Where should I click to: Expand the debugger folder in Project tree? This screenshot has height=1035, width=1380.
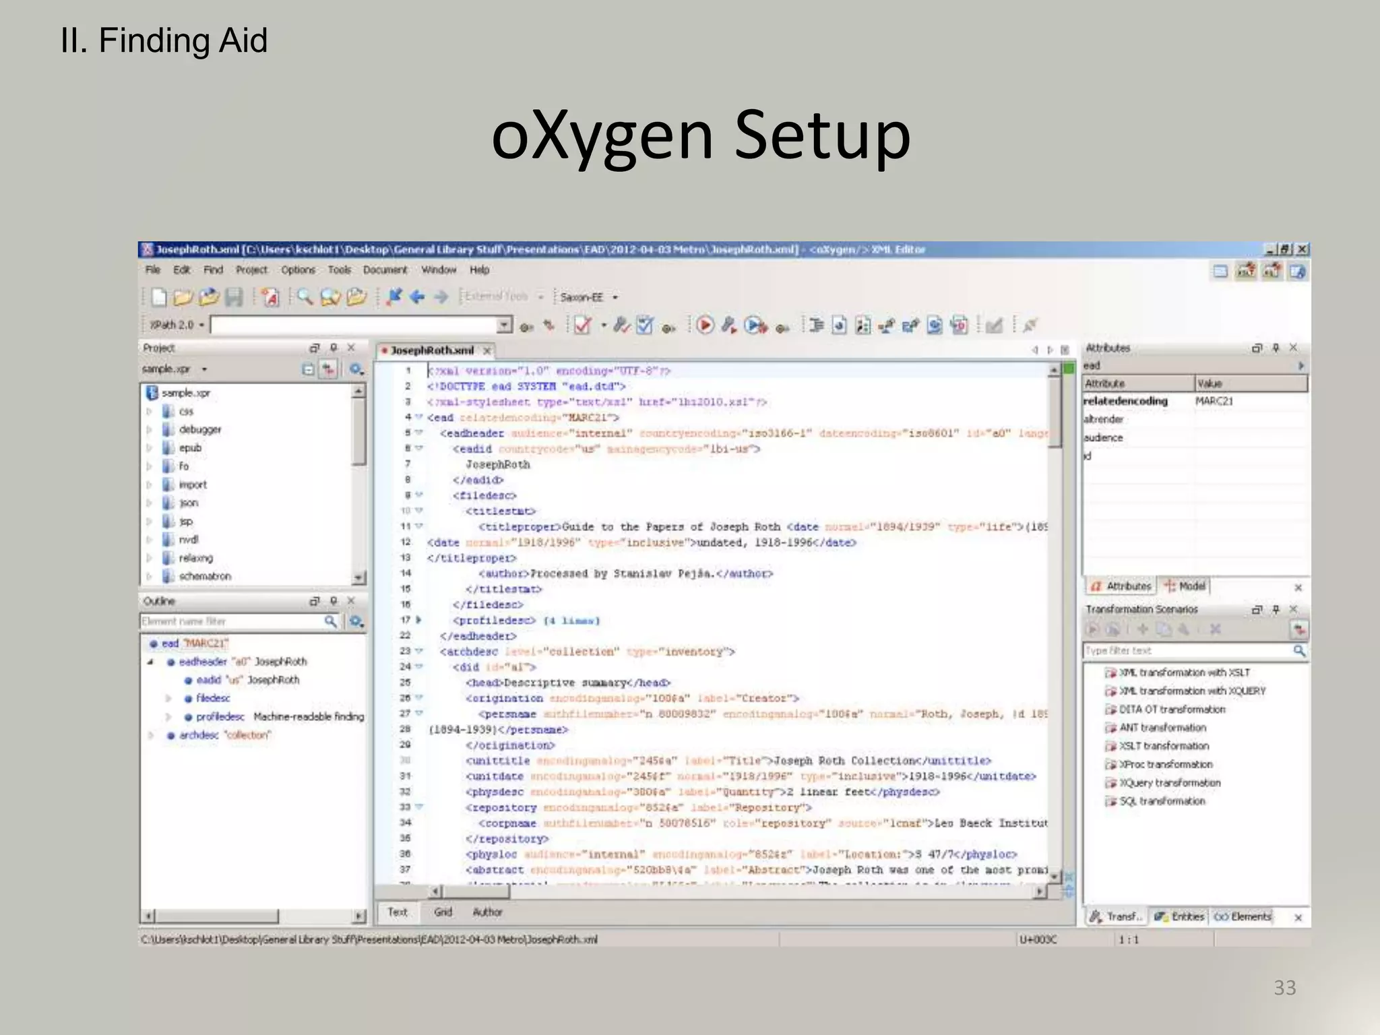coord(150,429)
